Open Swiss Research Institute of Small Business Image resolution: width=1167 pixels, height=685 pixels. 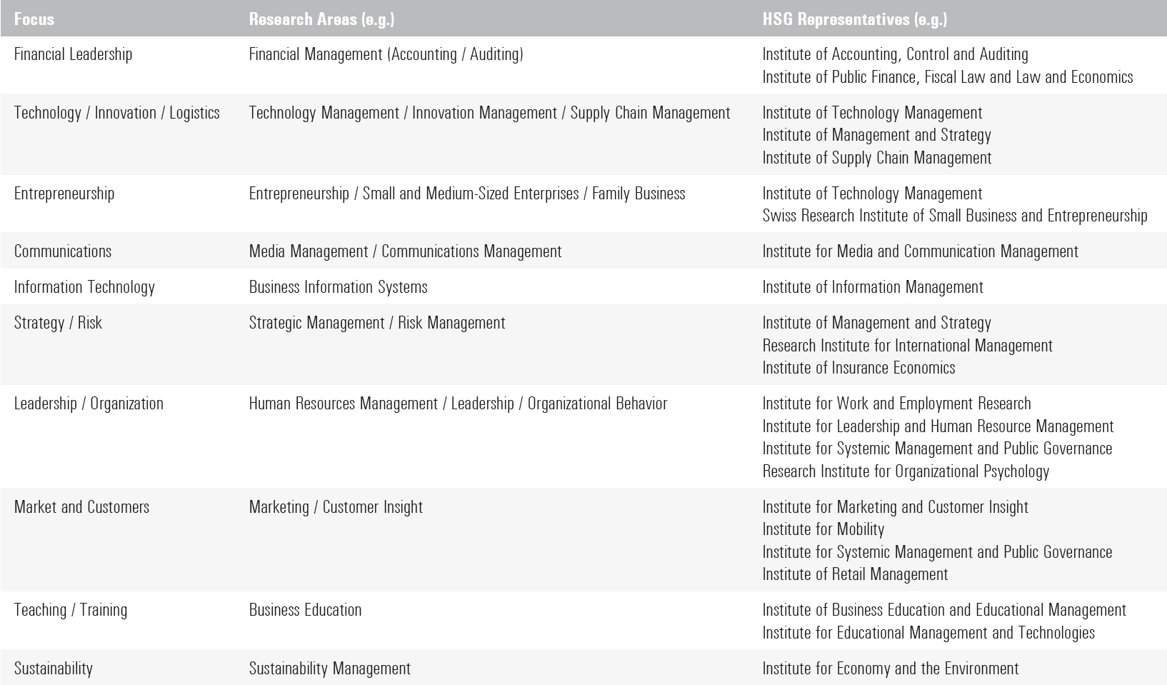tap(954, 216)
